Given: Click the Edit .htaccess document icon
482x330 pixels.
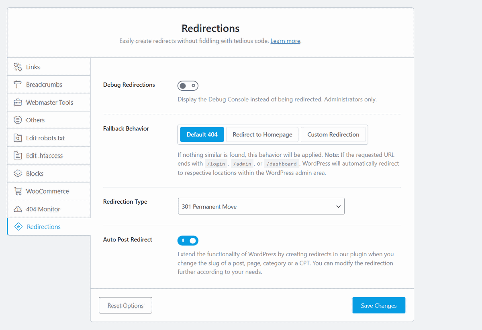Looking at the screenshot, I should coord(18,156).
